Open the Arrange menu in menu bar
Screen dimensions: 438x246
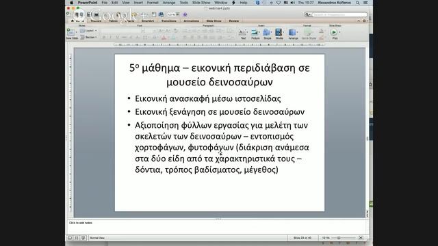click(x=169, y=3)
